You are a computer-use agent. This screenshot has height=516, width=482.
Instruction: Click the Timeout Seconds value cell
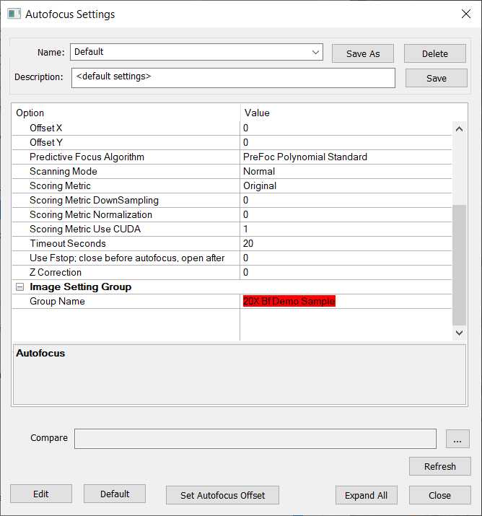tap(346, 244)
